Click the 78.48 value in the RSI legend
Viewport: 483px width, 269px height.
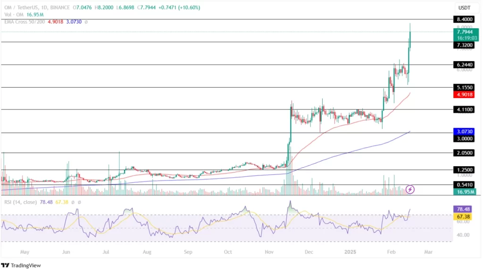click(x=46, y=202)
